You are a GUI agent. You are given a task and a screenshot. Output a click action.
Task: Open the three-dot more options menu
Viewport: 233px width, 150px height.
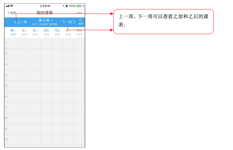click(79, 13)
